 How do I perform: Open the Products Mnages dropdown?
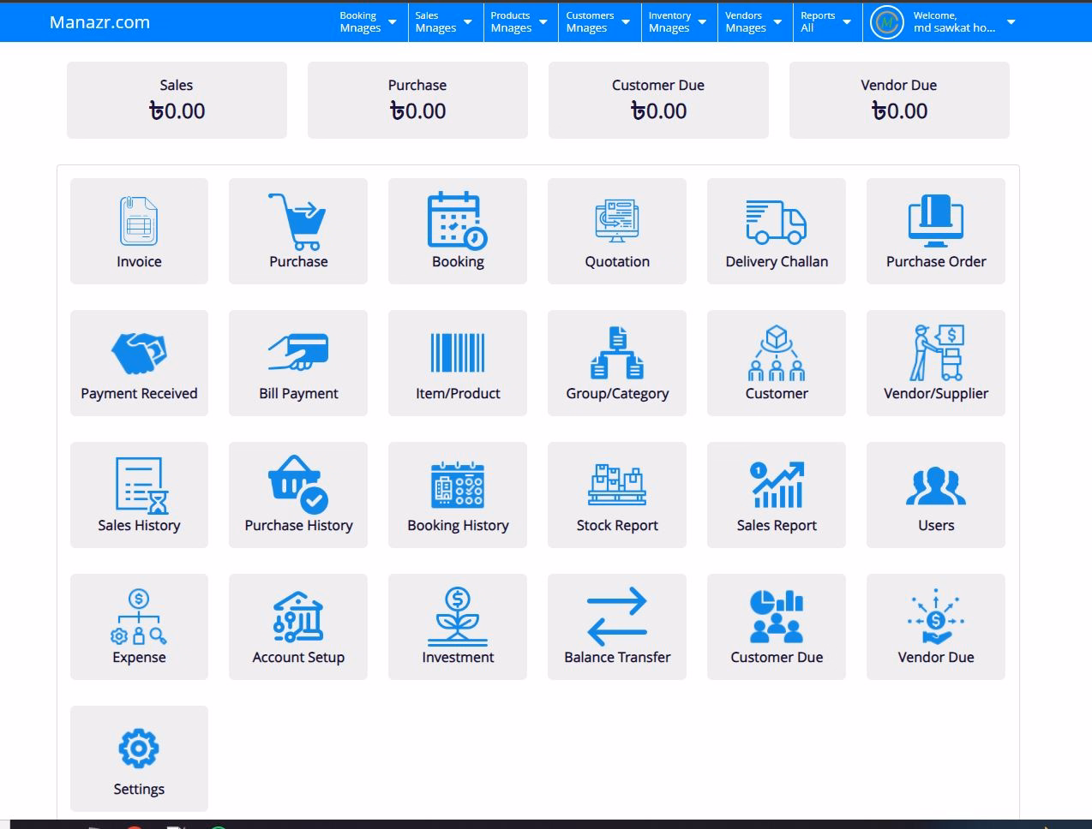click(519, 21)
